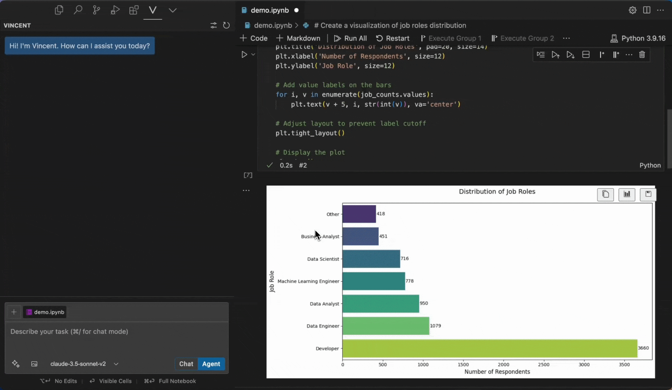Image resolution: width=672 pixels, height=390 pixels.
Task: Open the Run and Debug icon
Action: (115, 10)
